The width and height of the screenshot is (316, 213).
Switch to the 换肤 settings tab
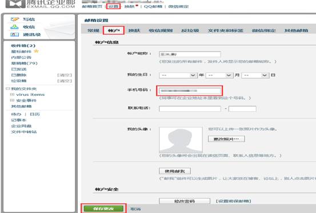(134, 30)
